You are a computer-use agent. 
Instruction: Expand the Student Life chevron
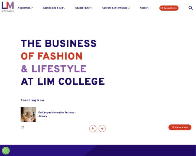[x=91, y=8]
